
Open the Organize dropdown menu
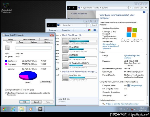click(x=53, y=30)
